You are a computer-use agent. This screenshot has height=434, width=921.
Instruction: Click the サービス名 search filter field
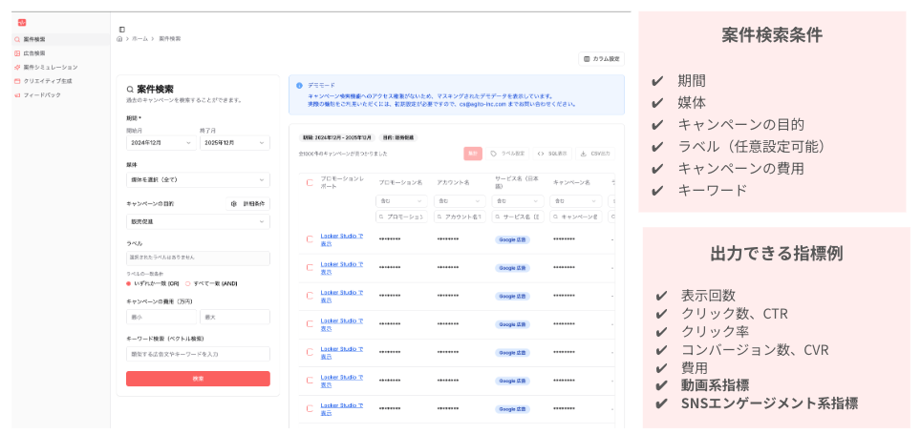click(518, 217)
